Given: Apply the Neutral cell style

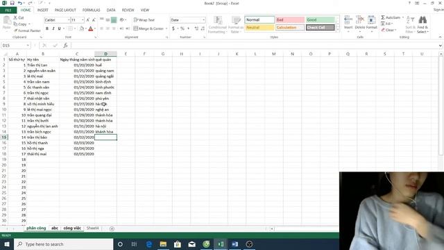Looking at the screenshot, I should click(x=259, y=28).
